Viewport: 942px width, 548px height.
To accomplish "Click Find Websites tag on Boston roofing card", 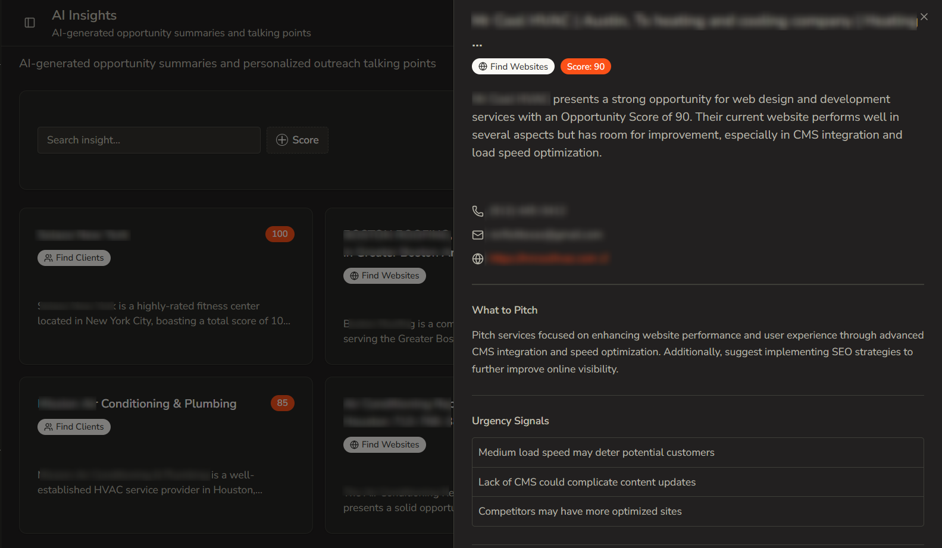I will click(384, 275).
